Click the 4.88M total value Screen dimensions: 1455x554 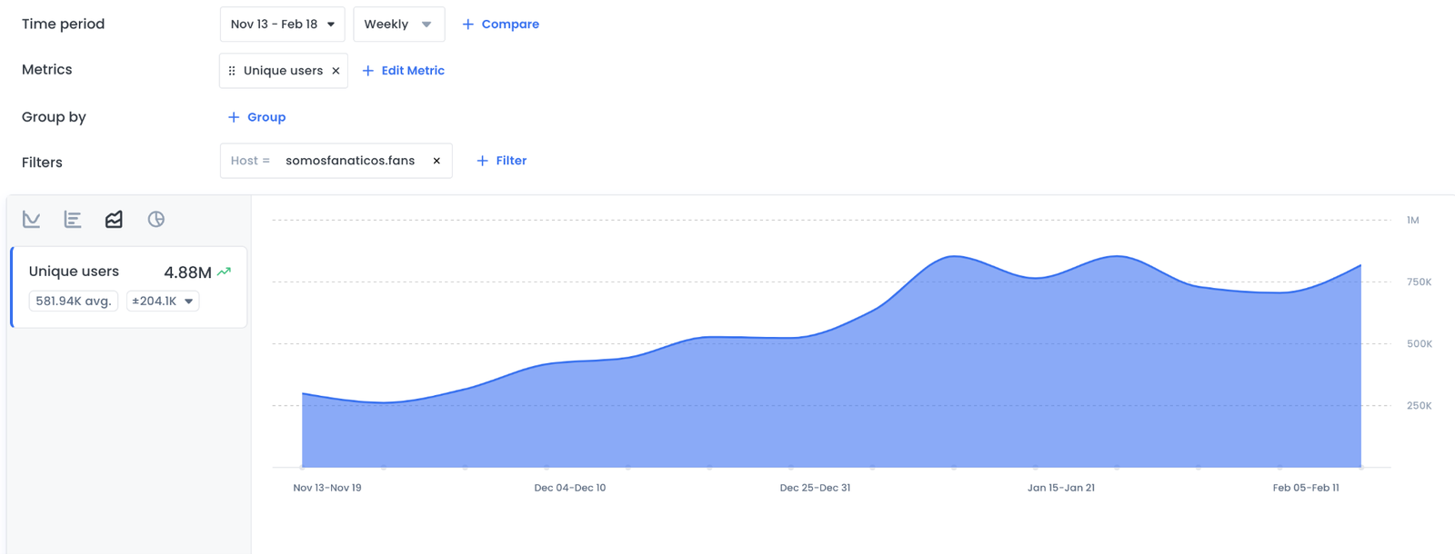[x=187, y=272]
